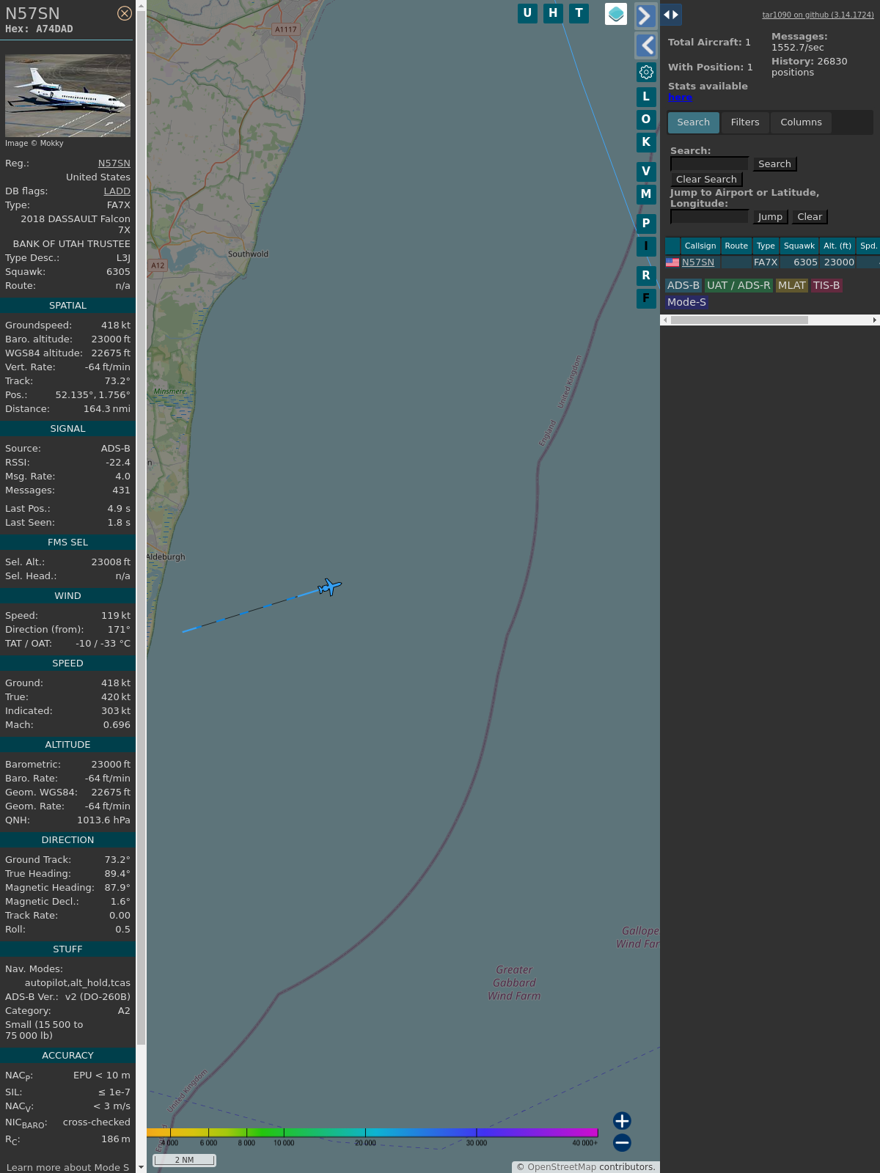Viewport: 880px width, 1173px height.
Task: Click the TIS-B legend label
Action: click(x=826, y=286)
